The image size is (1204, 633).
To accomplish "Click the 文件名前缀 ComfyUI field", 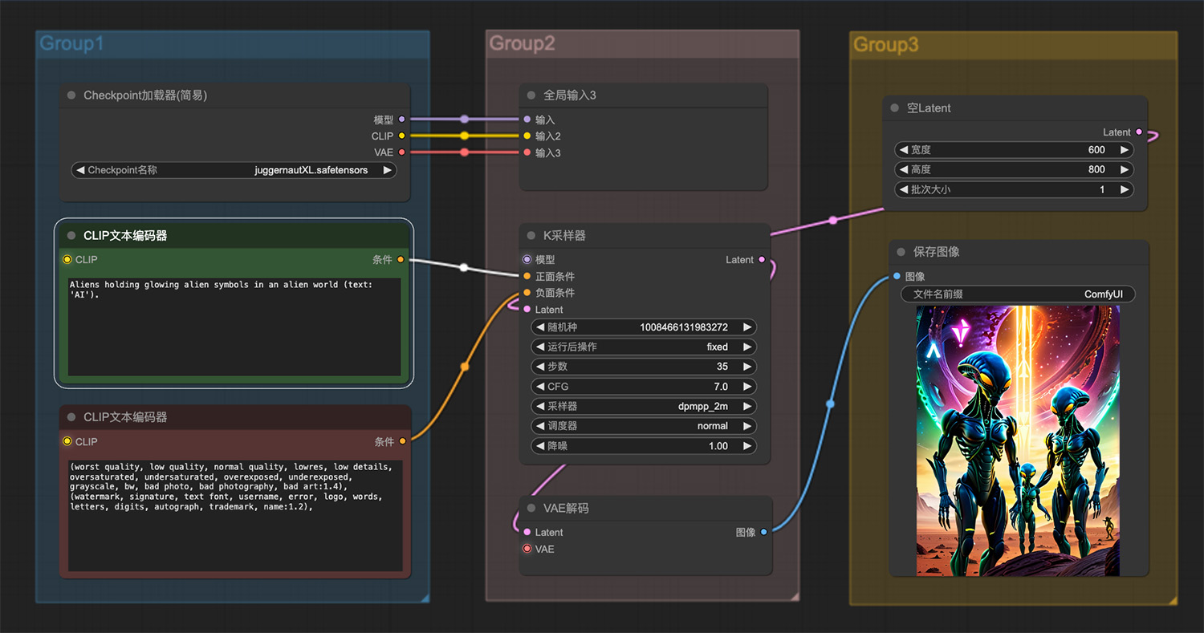I will (1018, 294).
